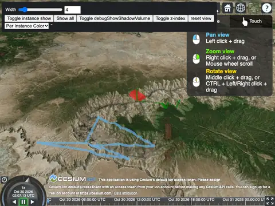Click the 'Pan view' help heading

[218, 35]
